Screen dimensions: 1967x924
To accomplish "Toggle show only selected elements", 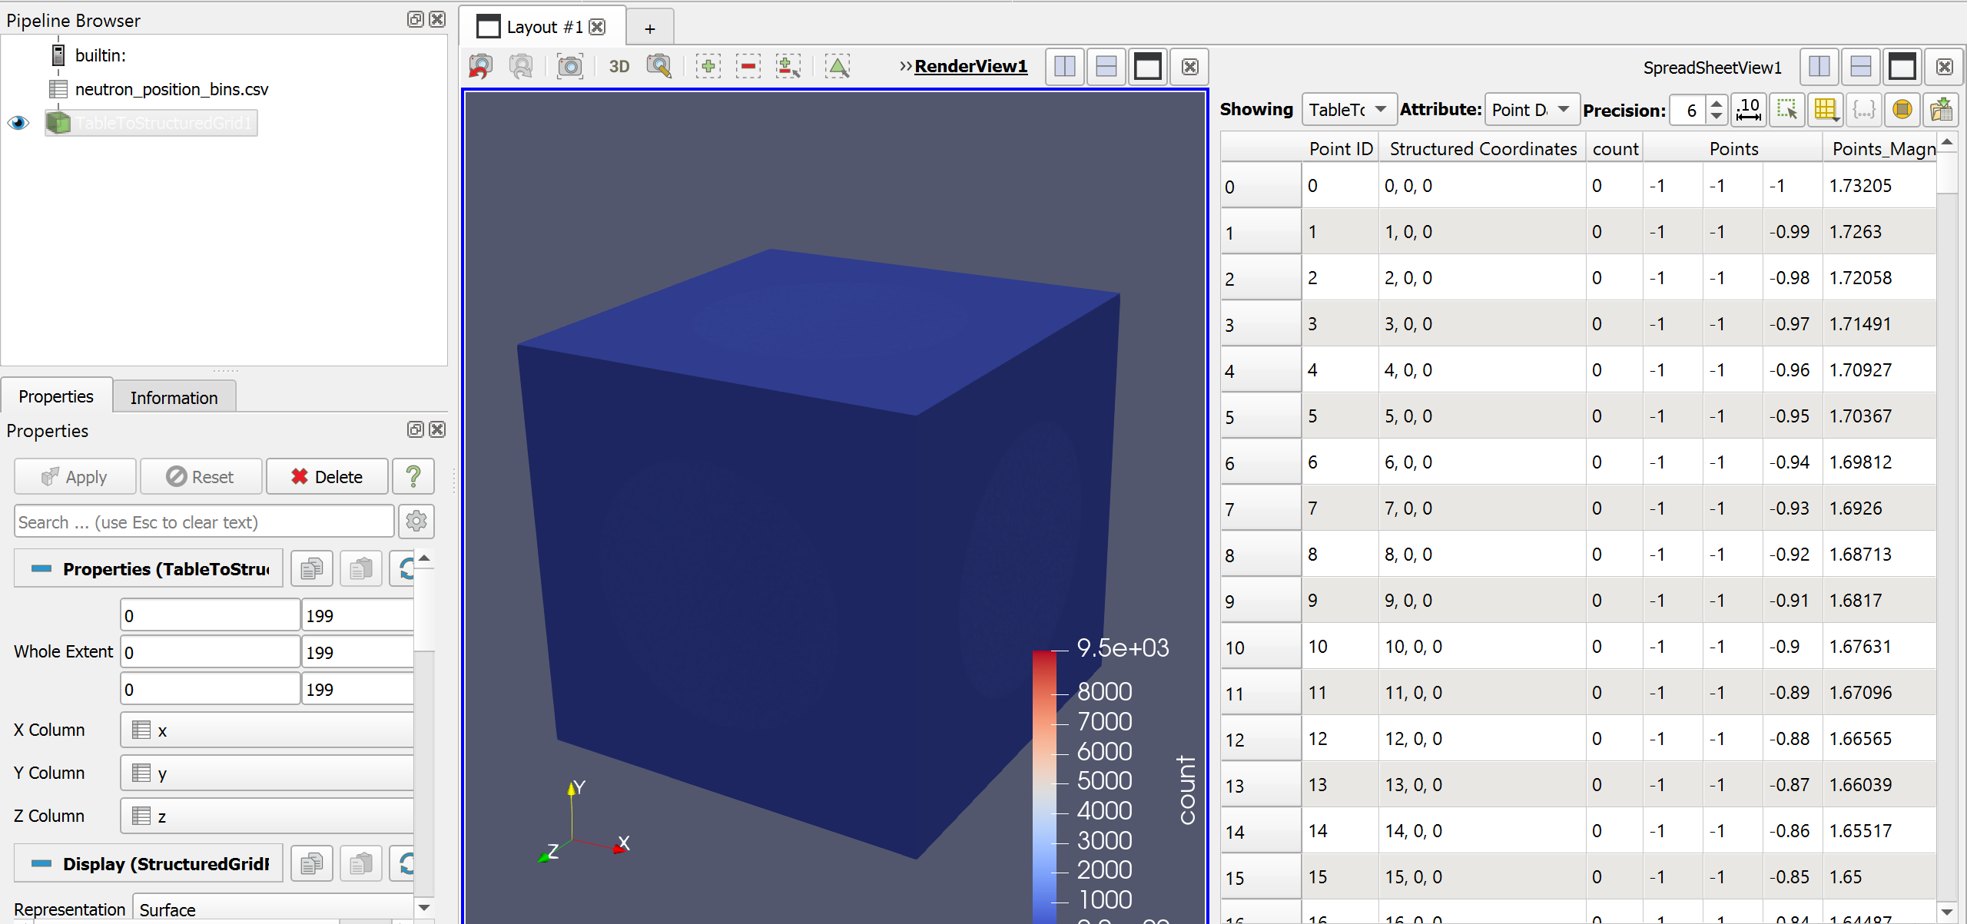I will (1787, 110).
